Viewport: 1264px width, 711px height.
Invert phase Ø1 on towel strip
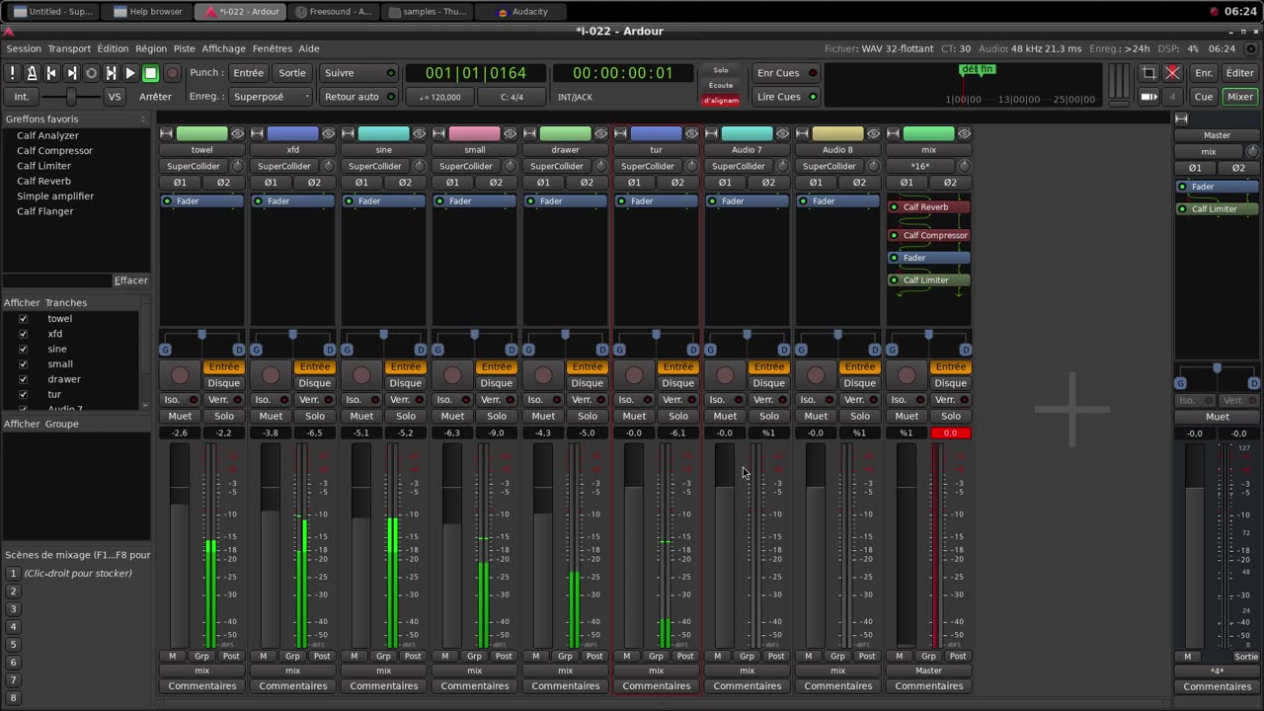(180, 183)
